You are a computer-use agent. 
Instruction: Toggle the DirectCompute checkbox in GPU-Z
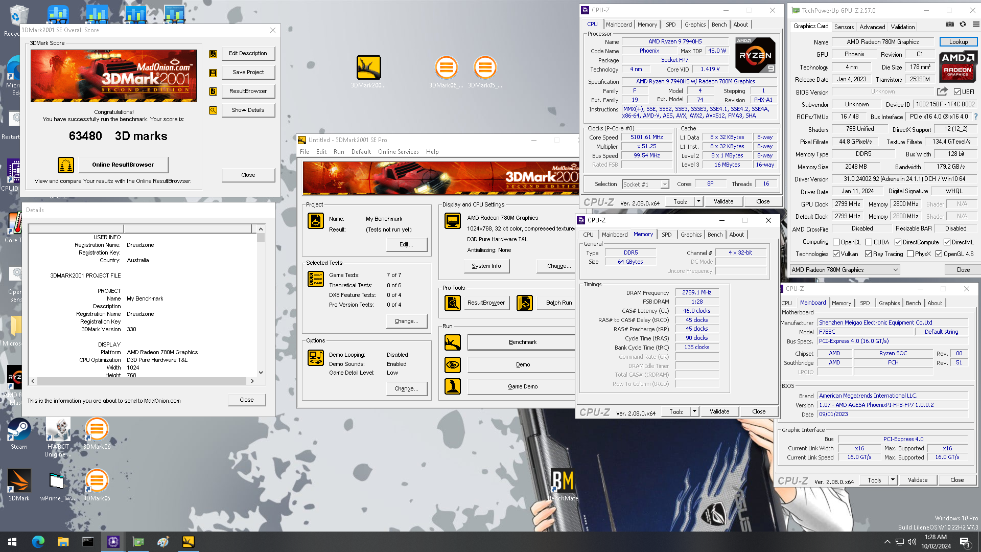[x=898, y=242]
